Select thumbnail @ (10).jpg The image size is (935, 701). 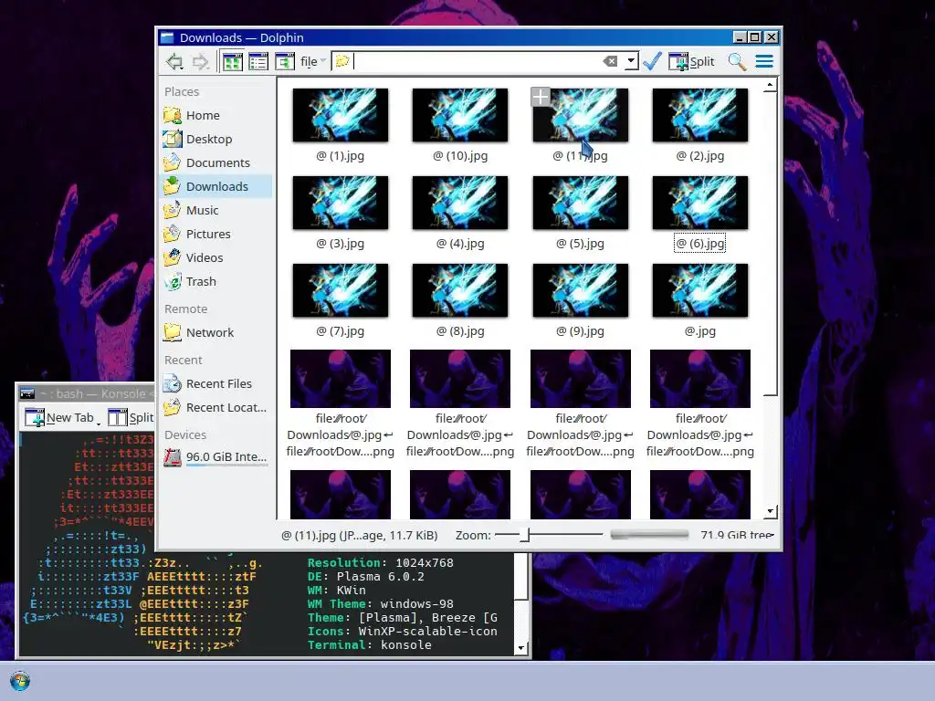(x=460, y=115)
